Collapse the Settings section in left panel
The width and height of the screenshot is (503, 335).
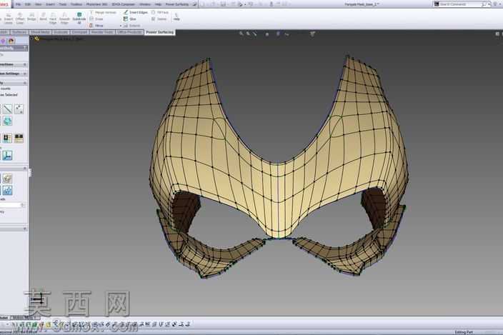point(25,74)
